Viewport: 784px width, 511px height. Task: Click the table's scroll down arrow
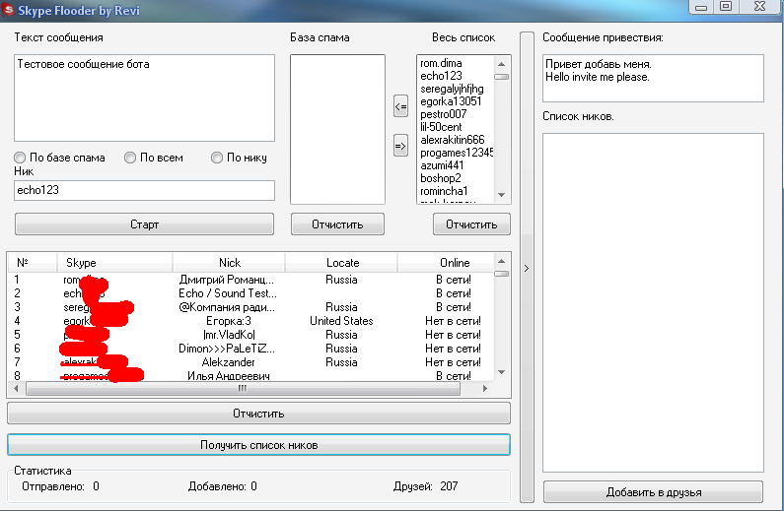(x=502, y=372)
